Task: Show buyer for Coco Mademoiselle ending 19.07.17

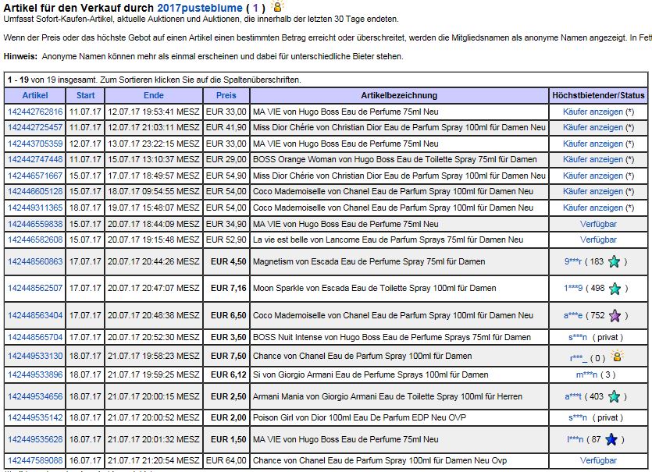Action: coord(593,208)
